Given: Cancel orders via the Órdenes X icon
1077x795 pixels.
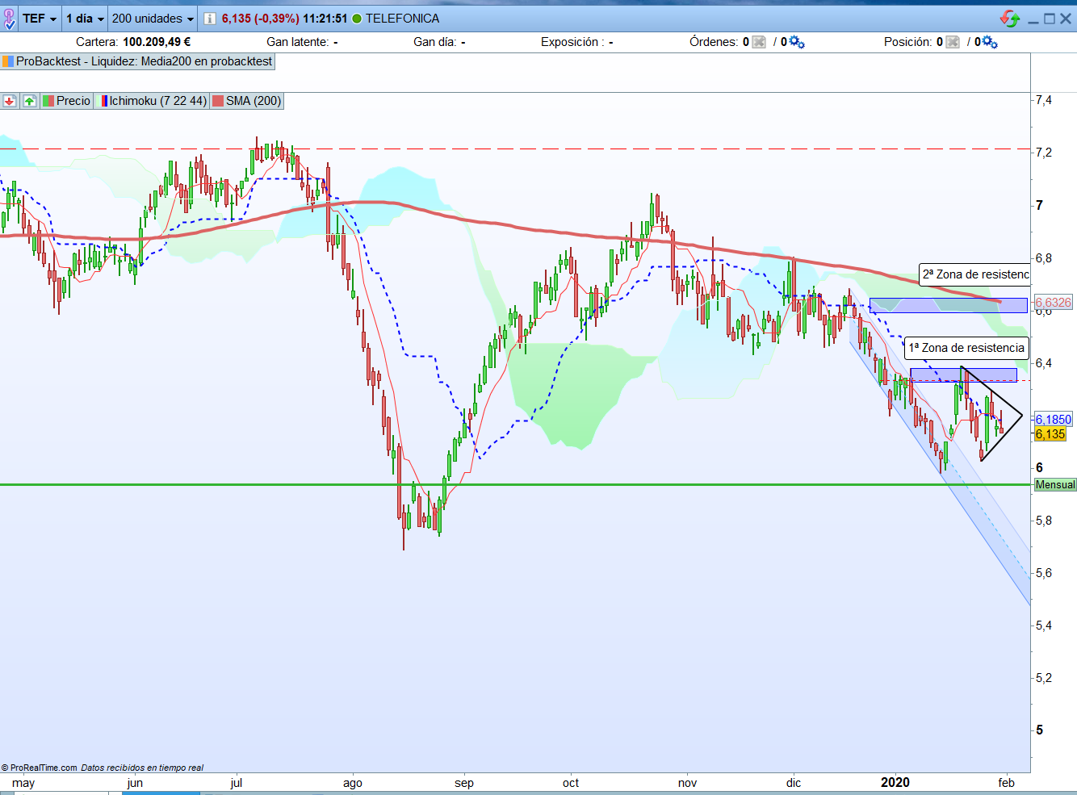Looking at the screenshot, I should pos(759,42).
